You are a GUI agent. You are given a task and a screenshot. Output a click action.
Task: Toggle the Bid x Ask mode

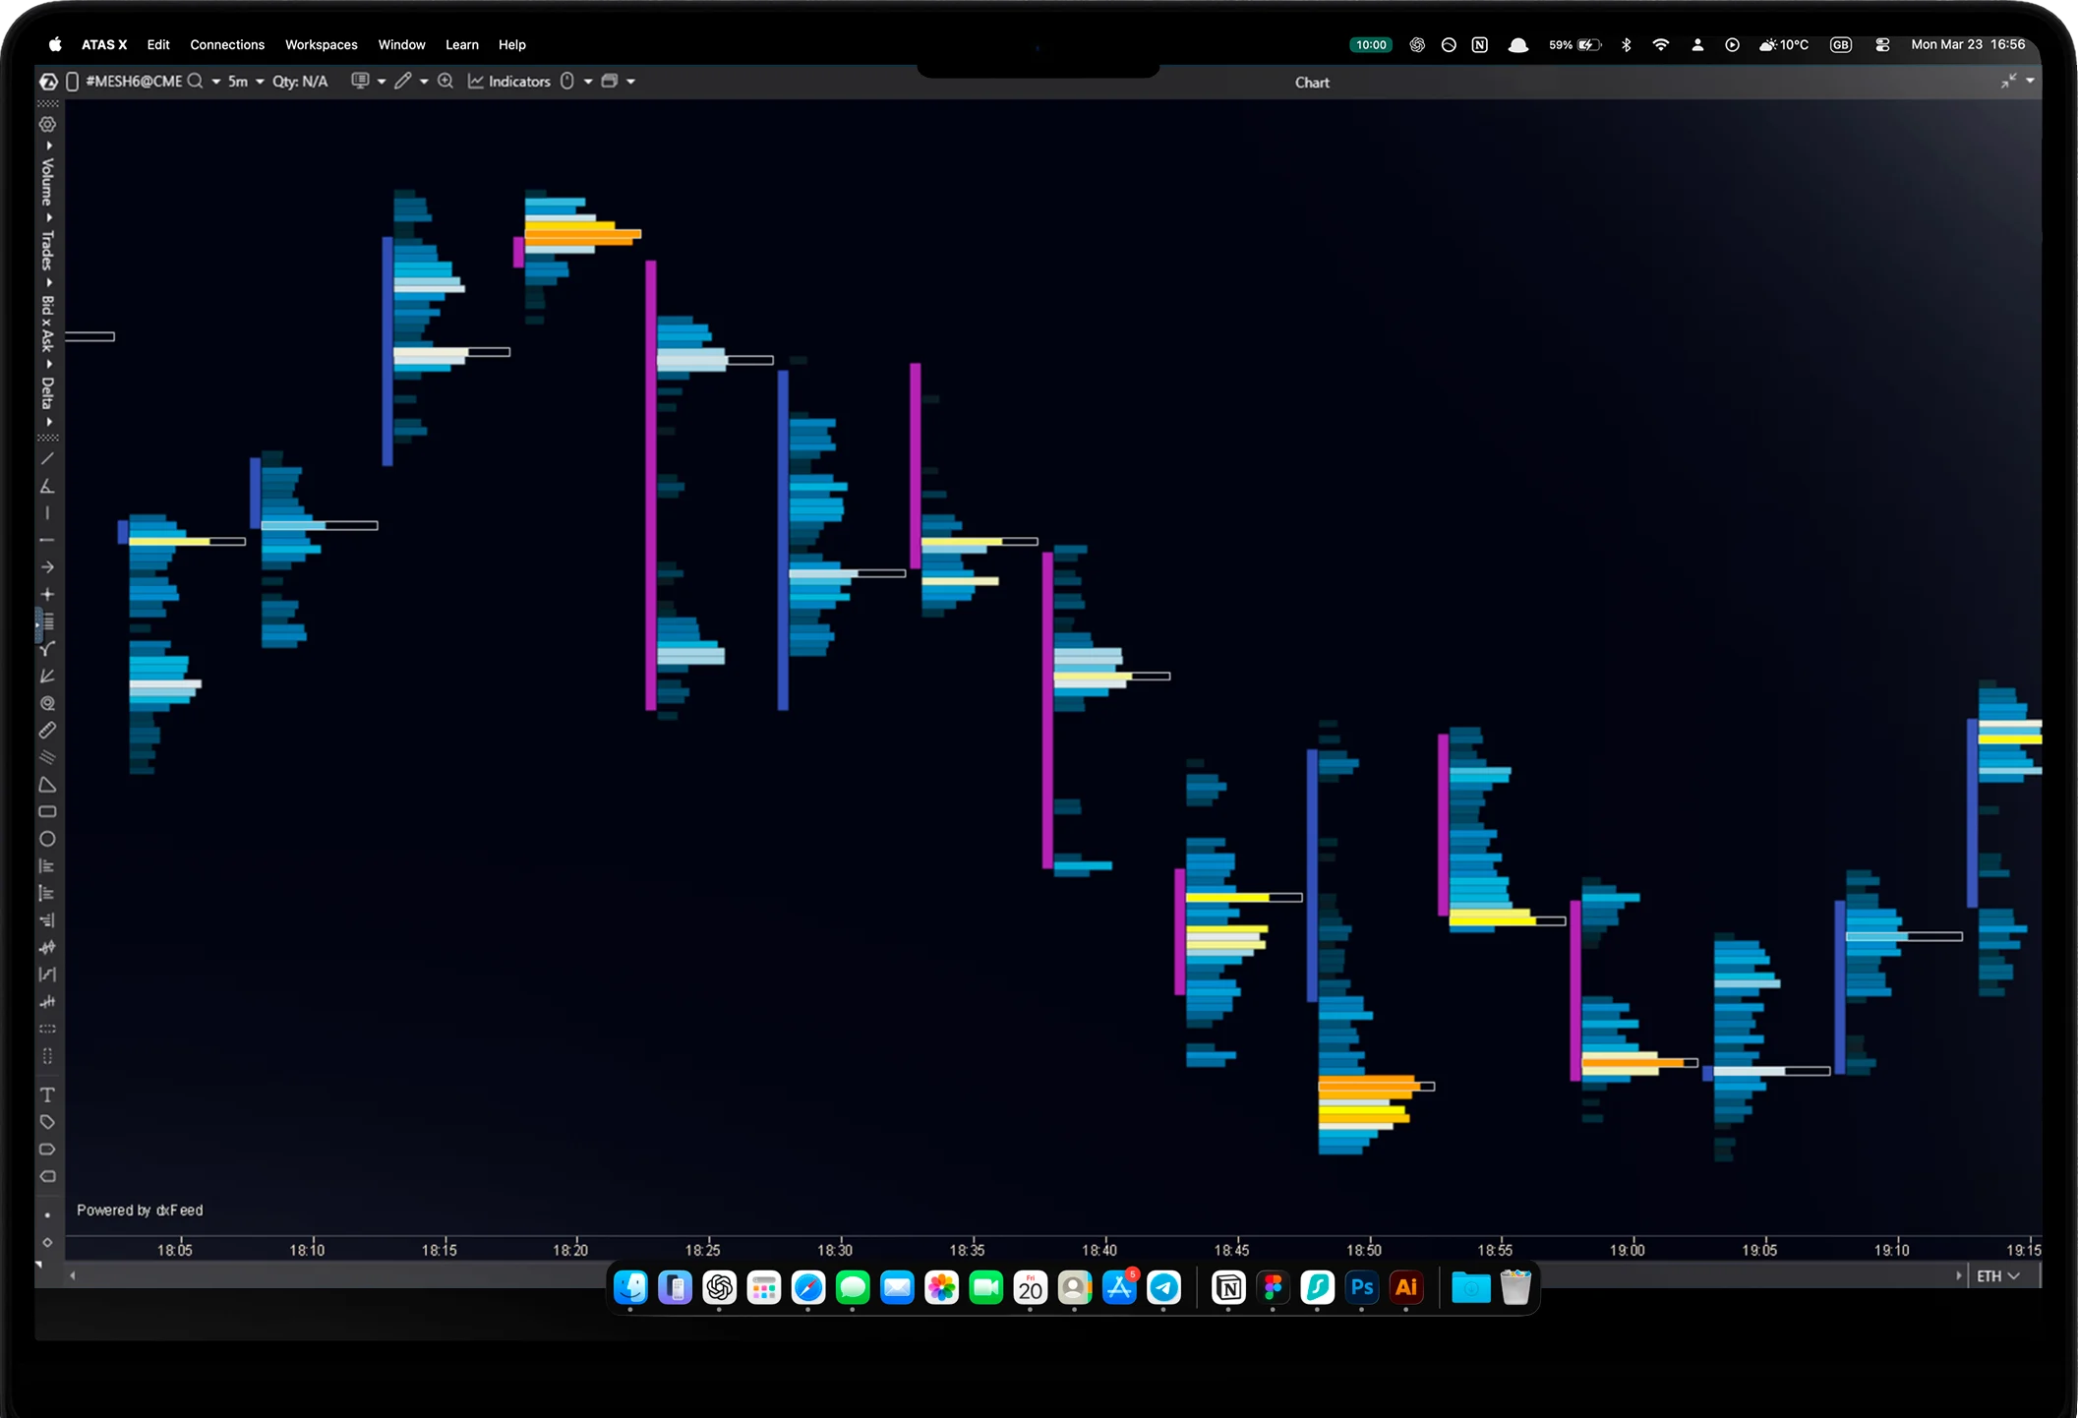(x=47, y=323)
